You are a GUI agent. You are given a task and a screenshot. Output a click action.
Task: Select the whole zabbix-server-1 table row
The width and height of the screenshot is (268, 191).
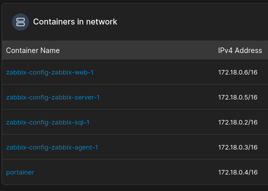(x=135, y=96)
